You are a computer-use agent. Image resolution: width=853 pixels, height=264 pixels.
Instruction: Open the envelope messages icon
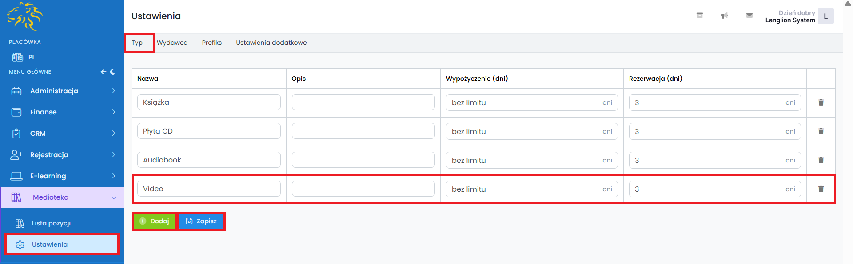tap(749, 16)
